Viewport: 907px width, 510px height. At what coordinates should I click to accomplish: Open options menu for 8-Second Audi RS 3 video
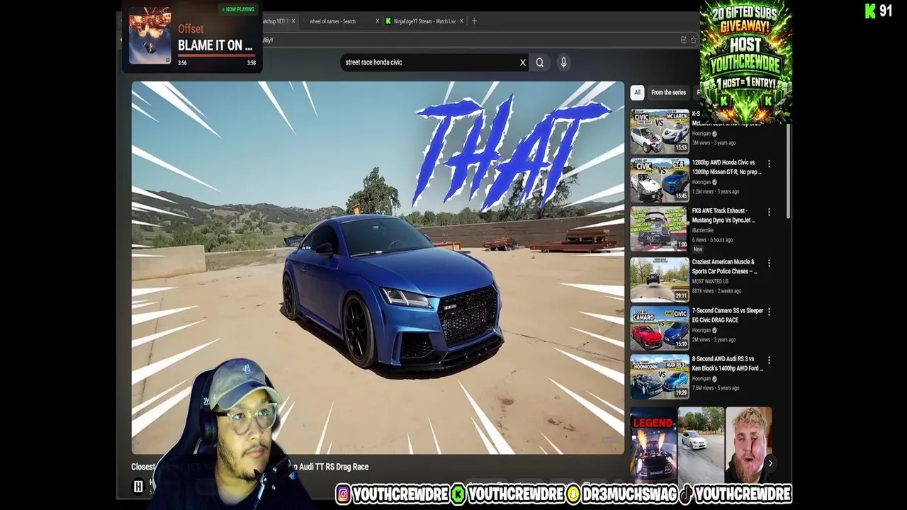pyautogui.click(x=769, y=360)
